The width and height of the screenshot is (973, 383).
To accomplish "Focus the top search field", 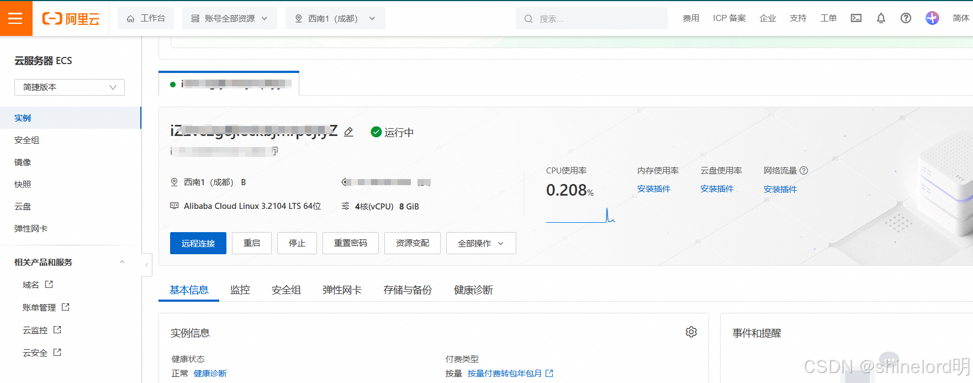I will click(x=591, y=18).
